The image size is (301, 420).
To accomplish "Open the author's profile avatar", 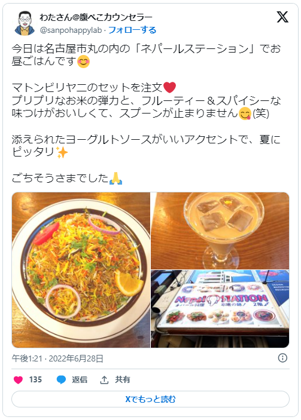I will pos(25,23).
